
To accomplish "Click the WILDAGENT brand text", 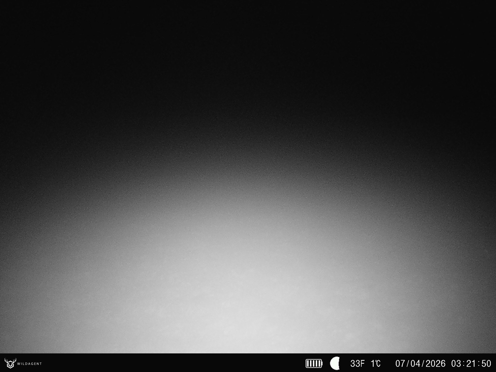I will [x=29, y=364].
